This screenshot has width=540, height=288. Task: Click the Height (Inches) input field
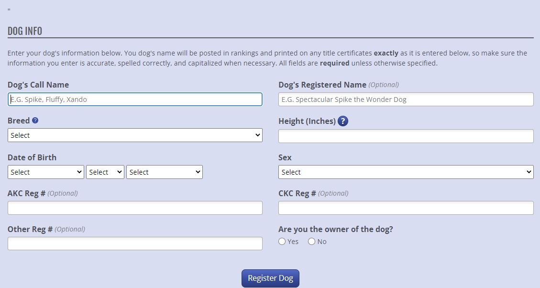pyautogui.click(x=406, y=136)
